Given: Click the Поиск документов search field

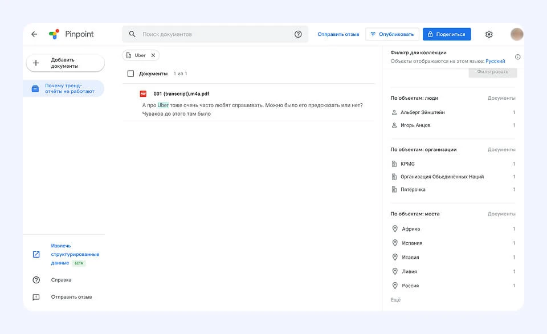Looking at the screenshot, I should click(x=215, y=34).
